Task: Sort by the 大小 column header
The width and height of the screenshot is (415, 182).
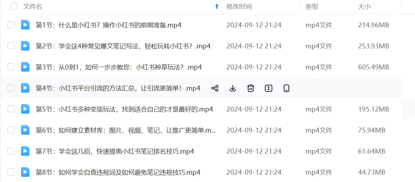Action: tap(364, 7)
